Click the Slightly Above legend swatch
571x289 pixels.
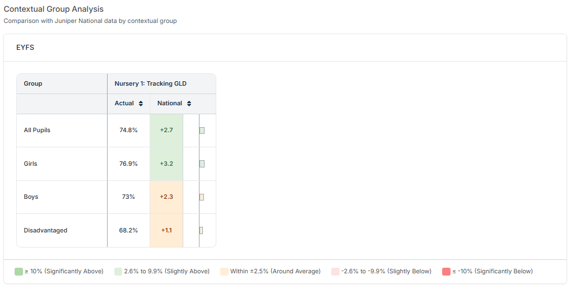coord(118,272)
